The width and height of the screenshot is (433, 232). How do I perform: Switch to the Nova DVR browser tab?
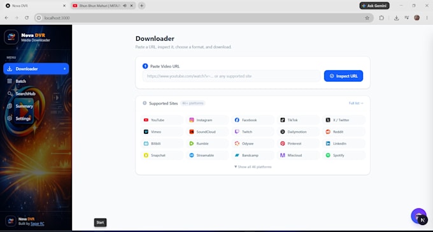pos(36,6)
